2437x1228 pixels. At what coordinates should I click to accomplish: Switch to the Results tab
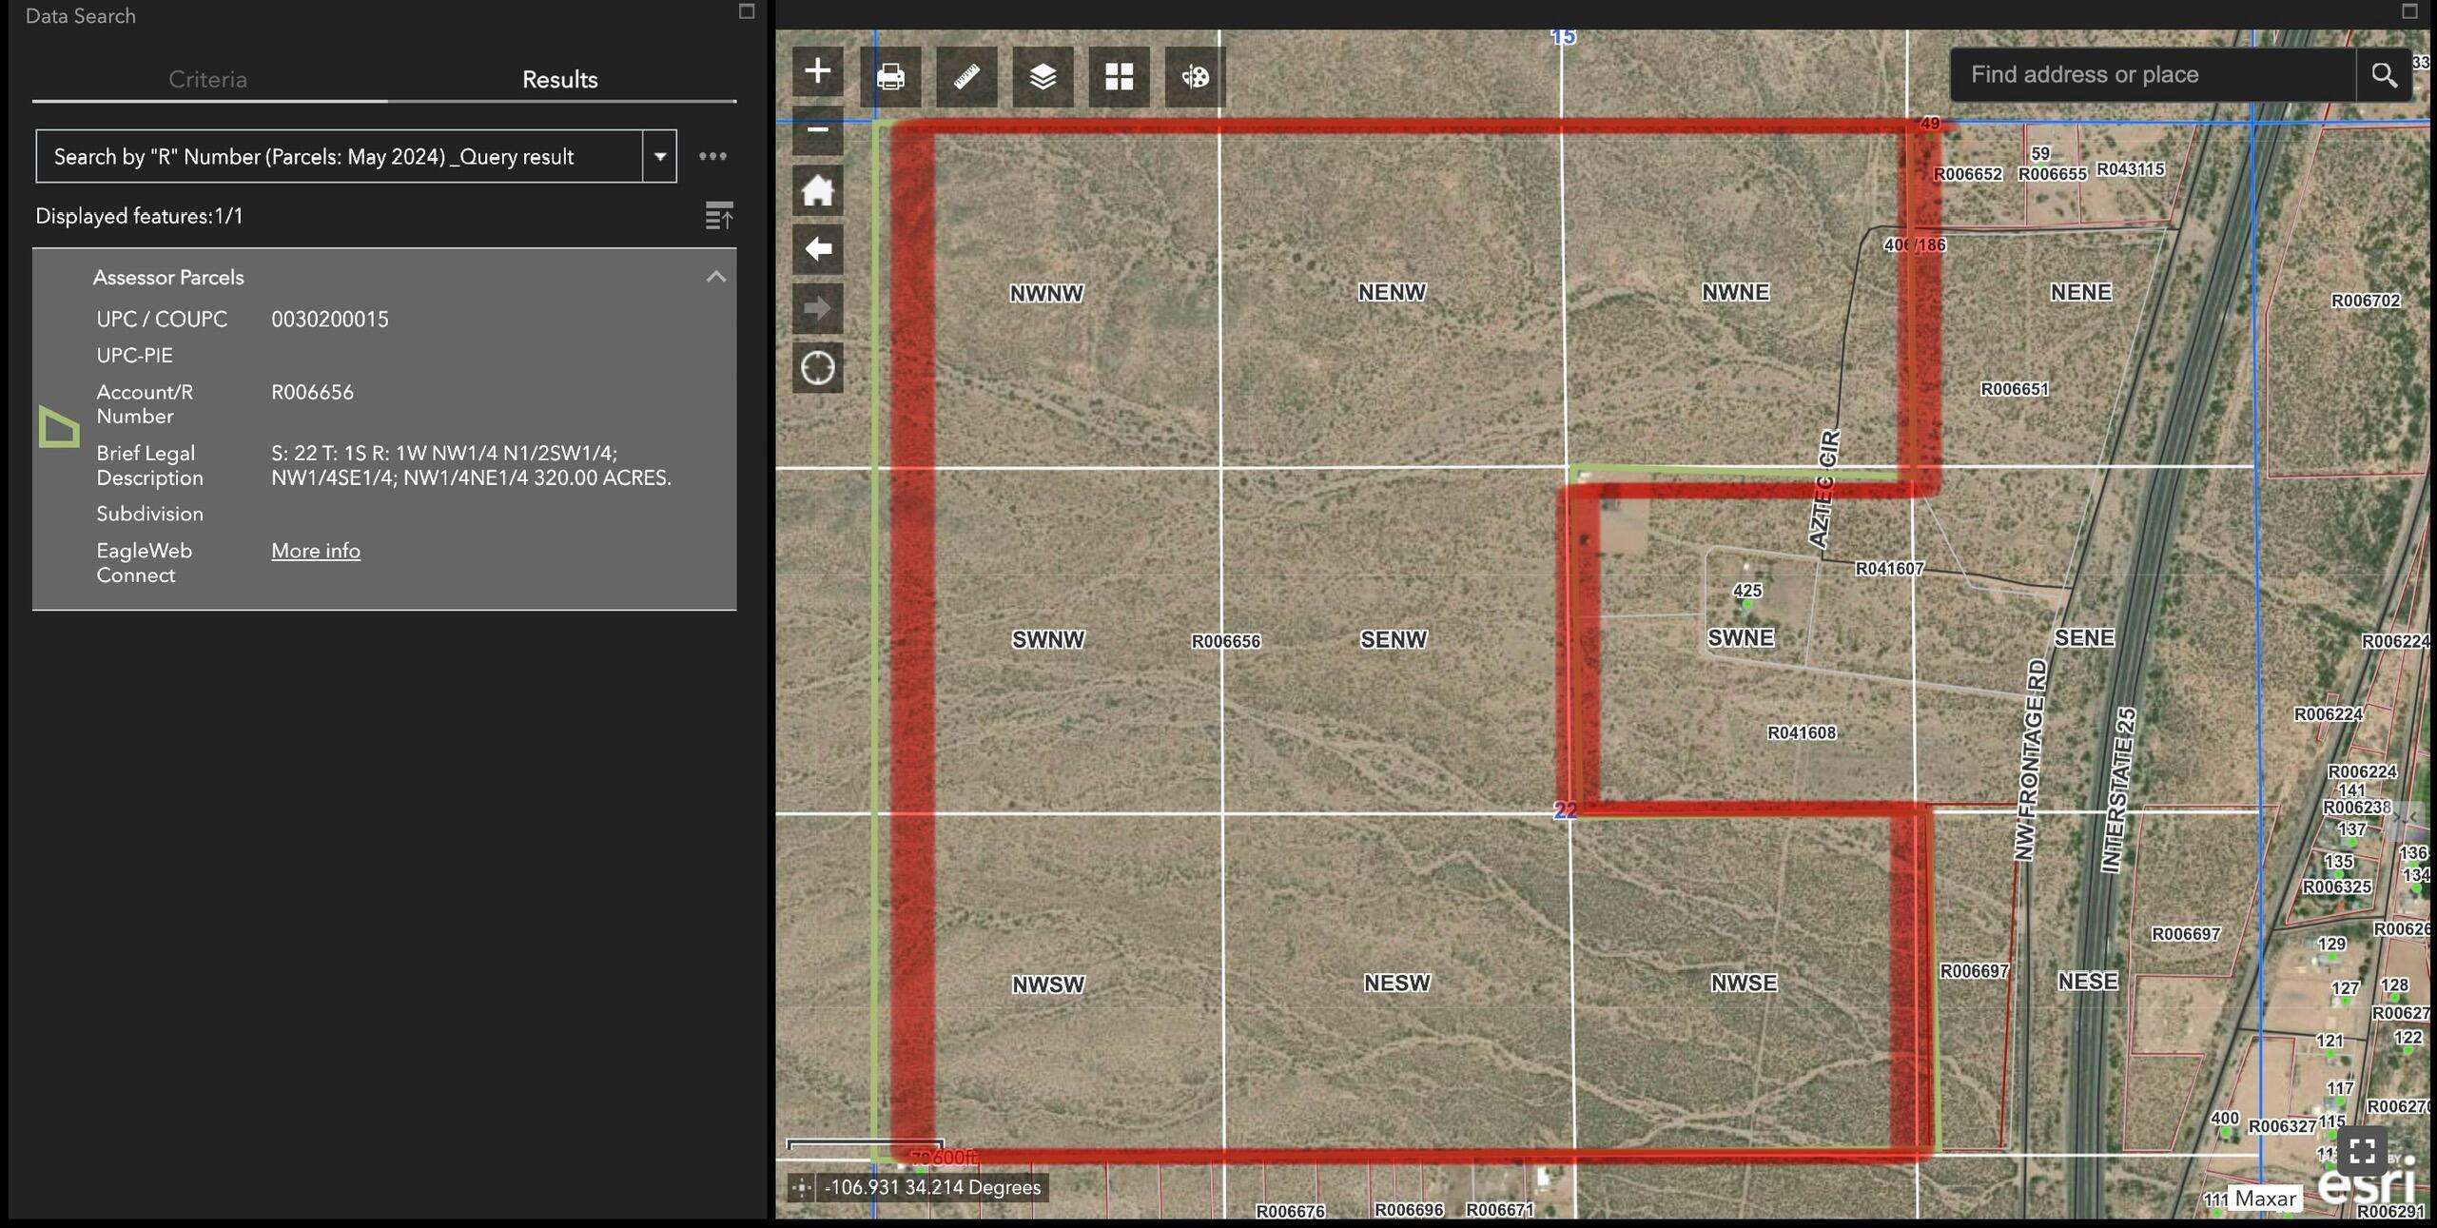click(x=560, y=80)
